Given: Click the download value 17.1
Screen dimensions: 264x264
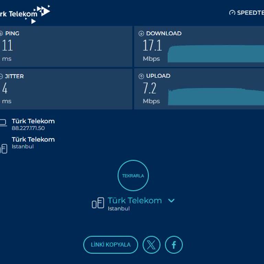Looking at the screenshot, I should pyautogui.click(x=152, y=45).
